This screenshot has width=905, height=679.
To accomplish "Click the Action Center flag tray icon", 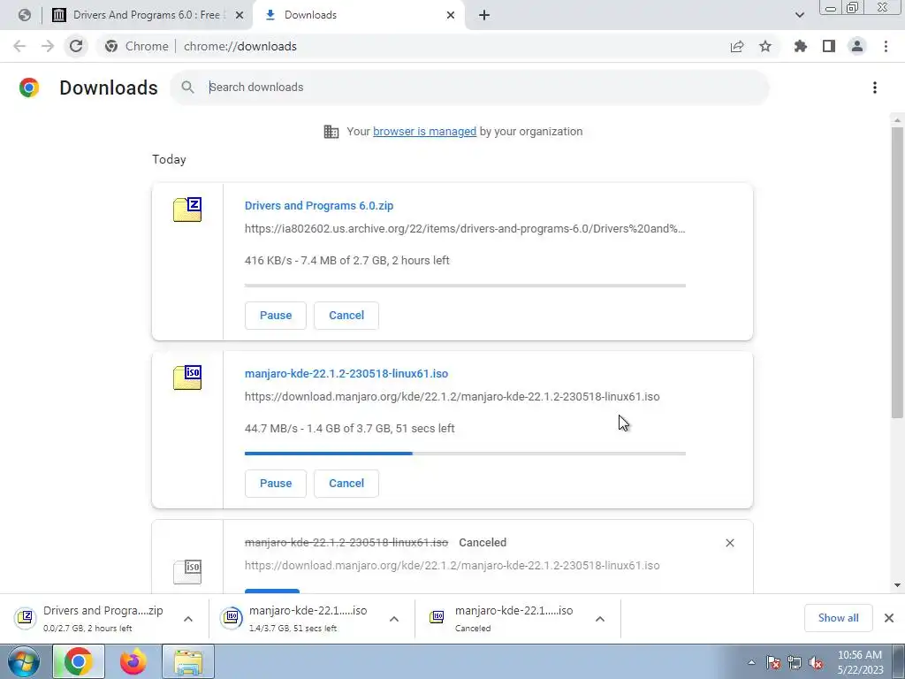I will [773, 663].
